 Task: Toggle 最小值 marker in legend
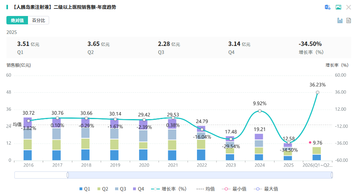(234, 189)
